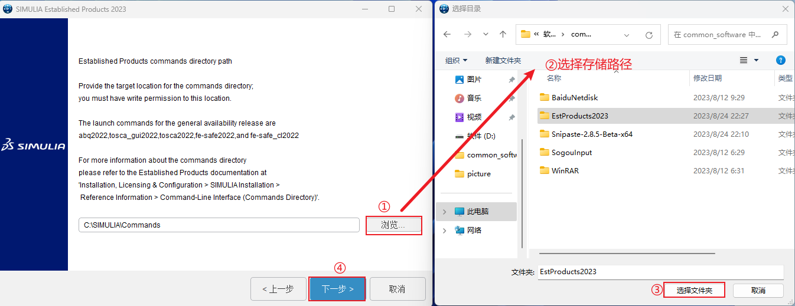Open the 组织 (Organize) menu
The width and height of the screenshot is (795, 306).
[456, 60]
